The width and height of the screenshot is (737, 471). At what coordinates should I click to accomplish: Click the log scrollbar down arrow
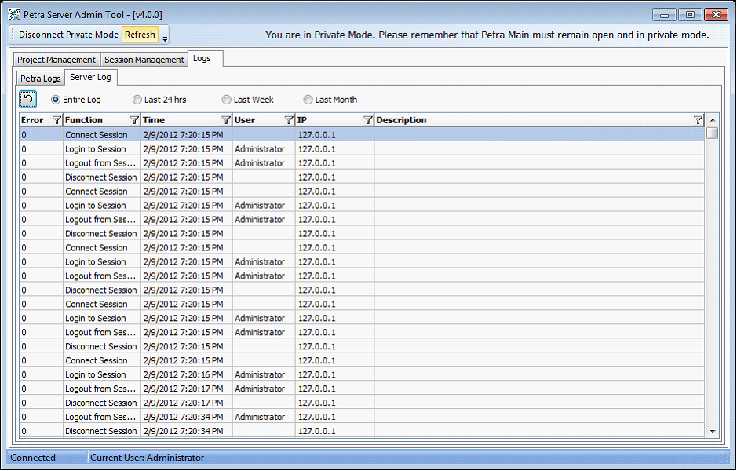(x=713, y=432)
